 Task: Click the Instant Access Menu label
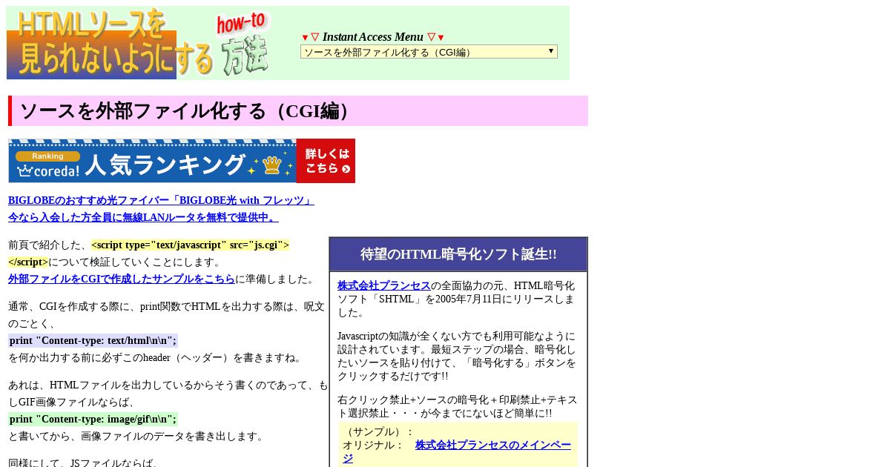(x=373, y=37)
